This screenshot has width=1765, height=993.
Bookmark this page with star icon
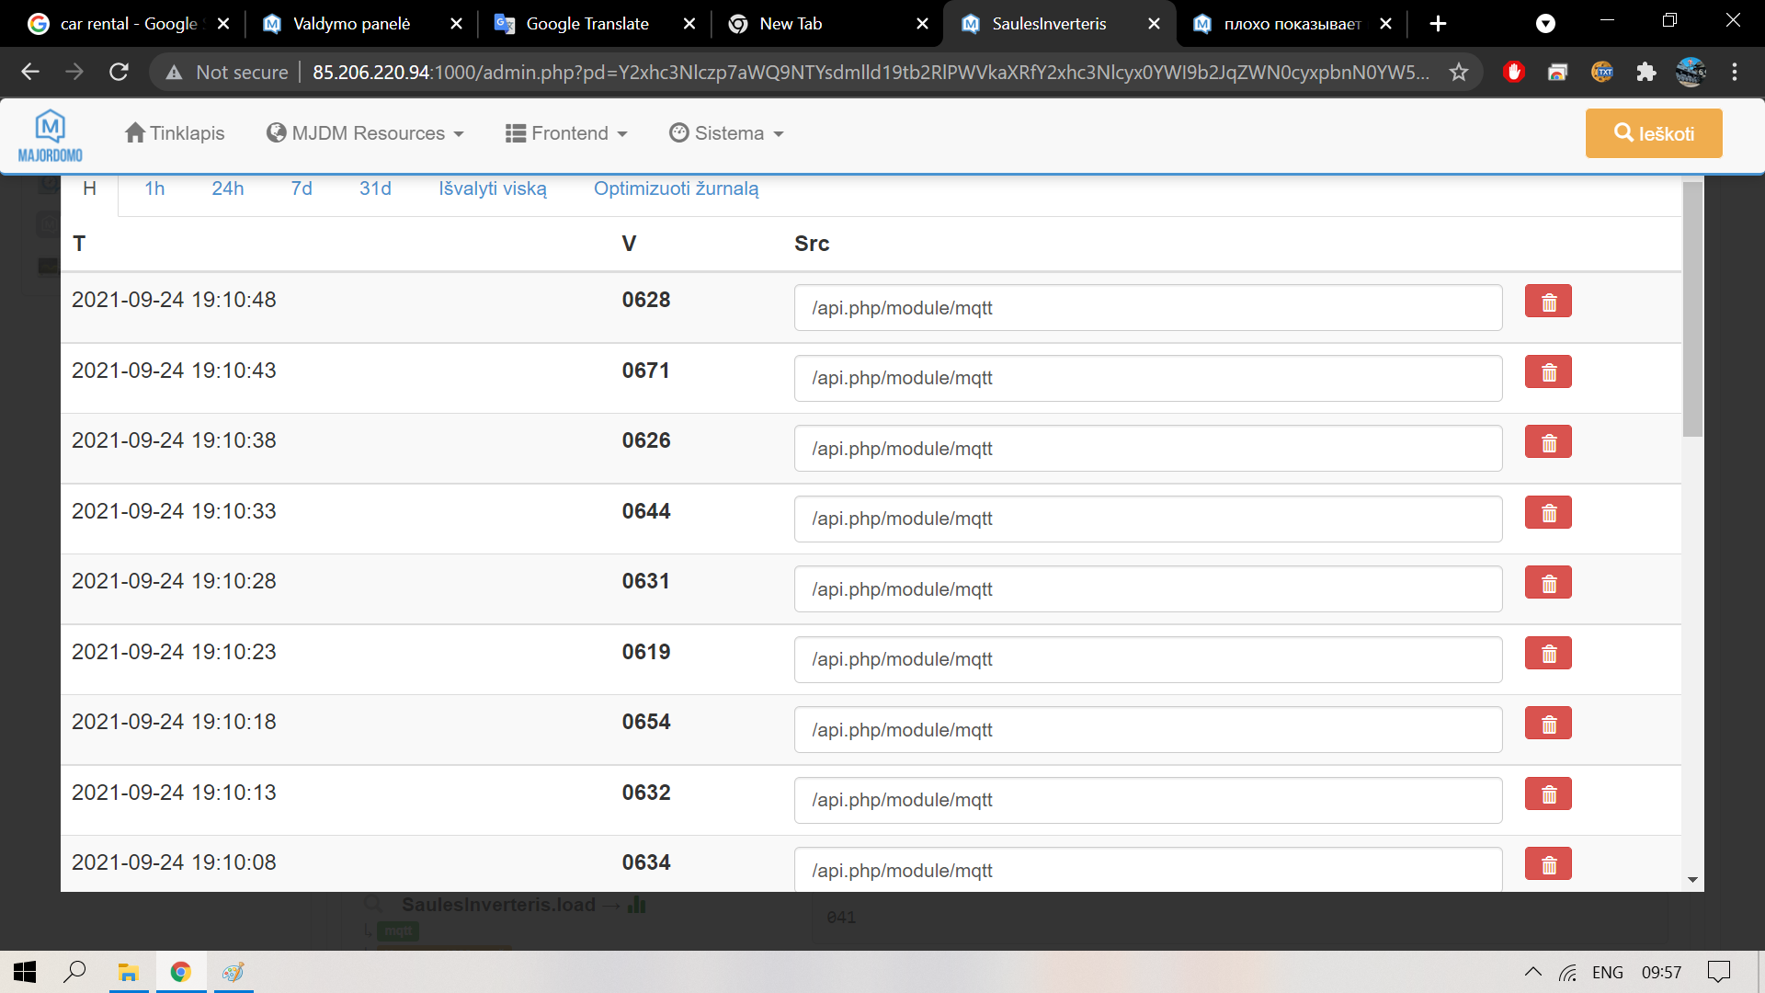[1459, 72]
